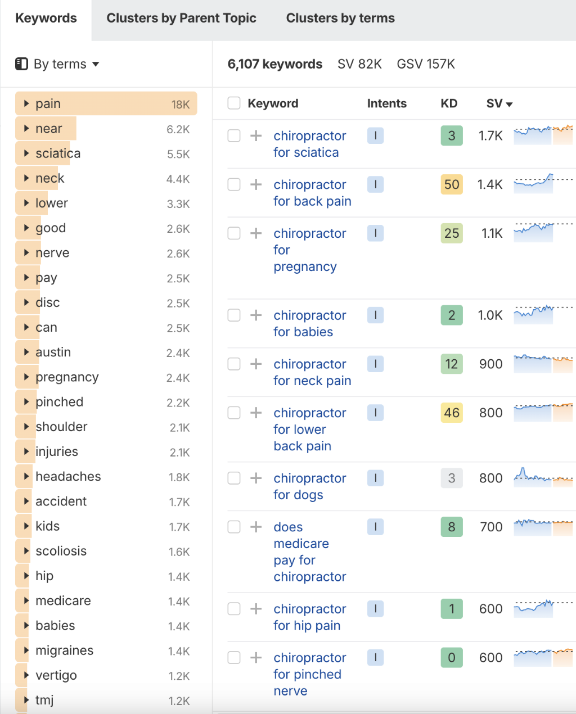Image resolution: width=576 pixels, height=714 pixels.
Task: Click the panel icon beside By terms
Action: [x=22, y=64]
